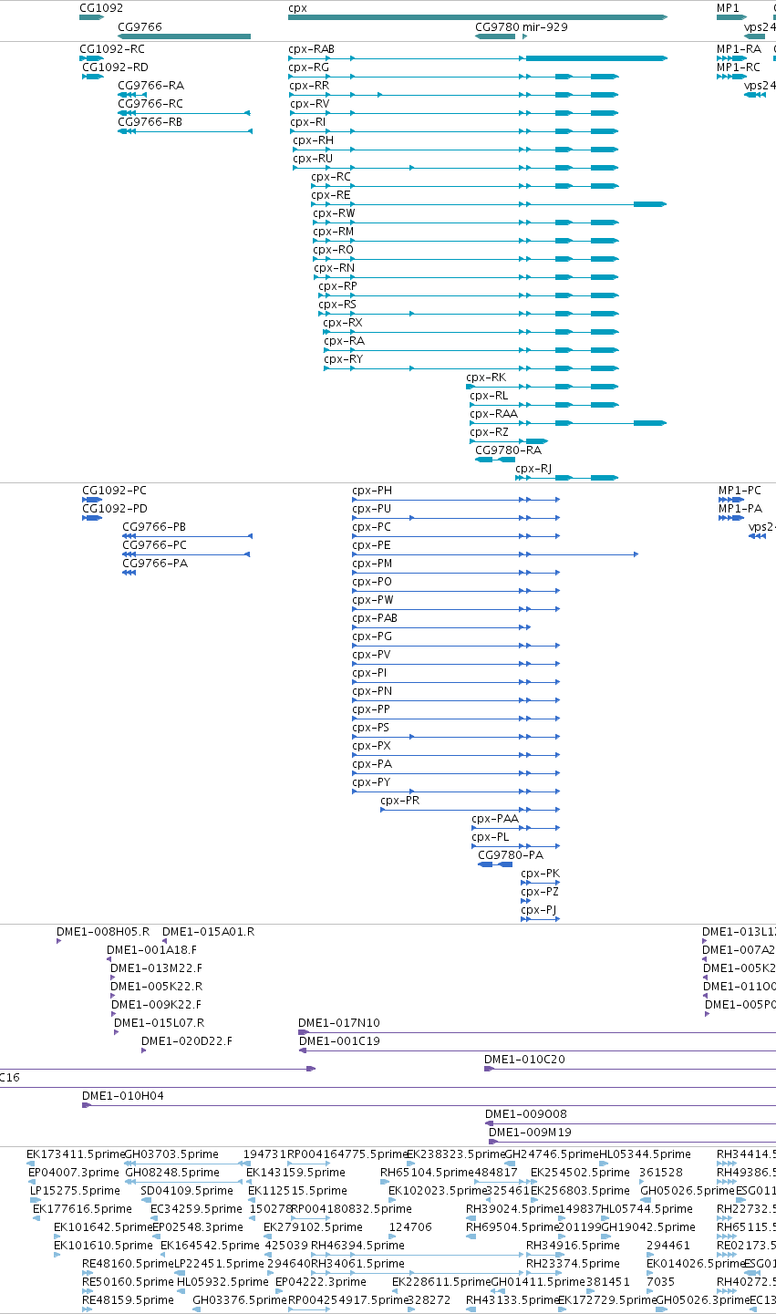Select the cpx-RW transcript

coord(334,213)
